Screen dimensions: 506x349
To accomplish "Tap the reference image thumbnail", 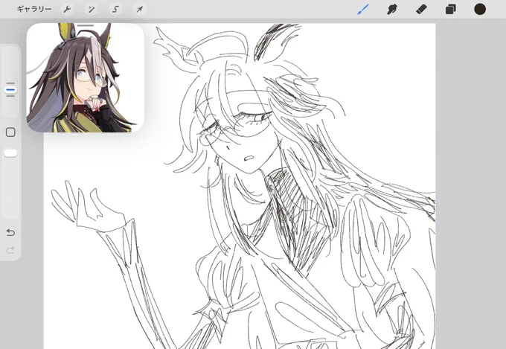I will pos(85,79).
